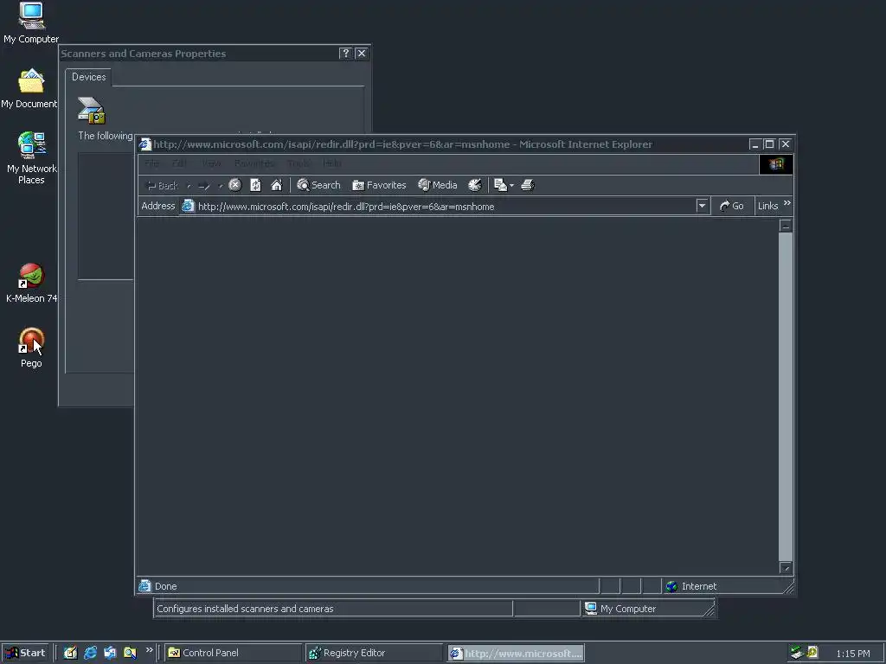The height and width of the screenshot is (664, 886).
Task: Click the Mail toolbar icon
Action: point(500,185)
